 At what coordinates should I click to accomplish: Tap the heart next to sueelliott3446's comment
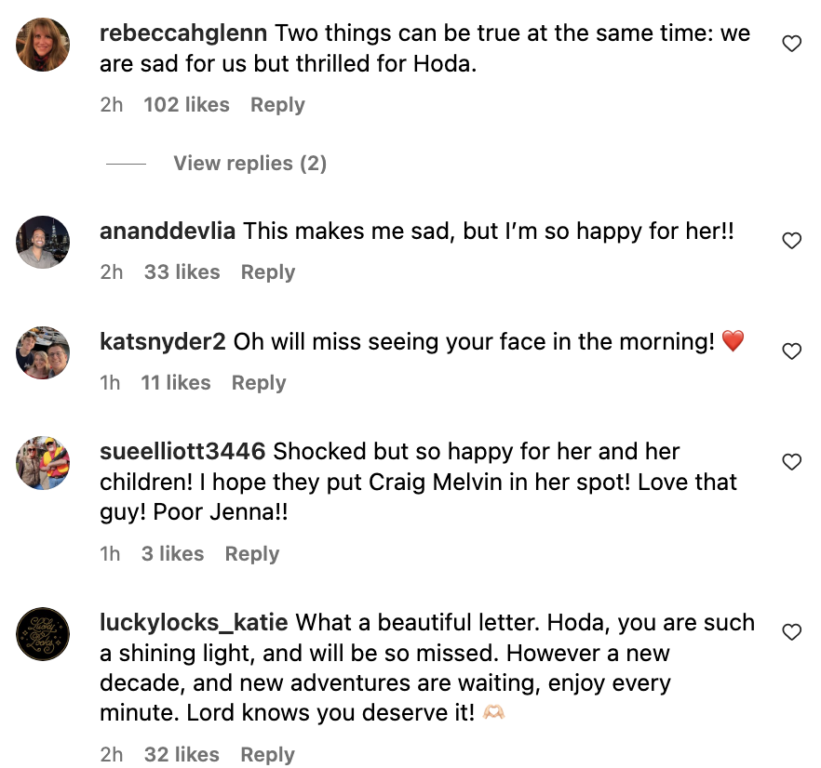tap(792, 462)
